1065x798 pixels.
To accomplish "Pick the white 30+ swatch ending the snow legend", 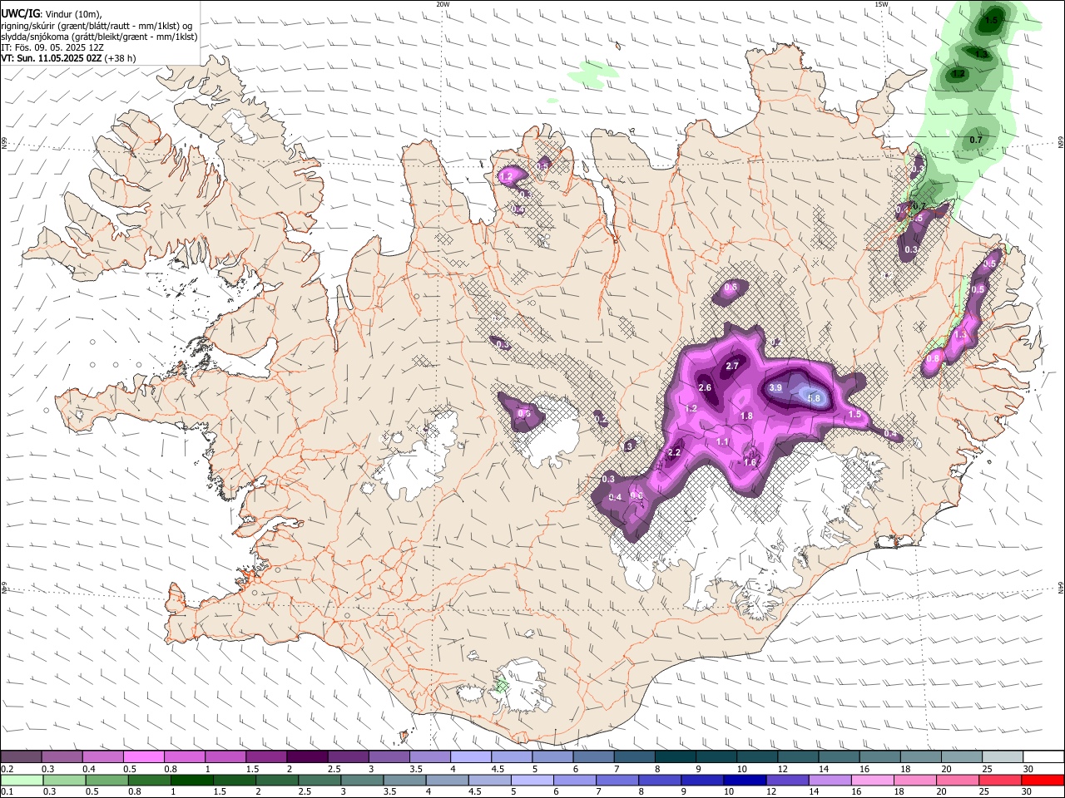I will (x=1043, y=757).
